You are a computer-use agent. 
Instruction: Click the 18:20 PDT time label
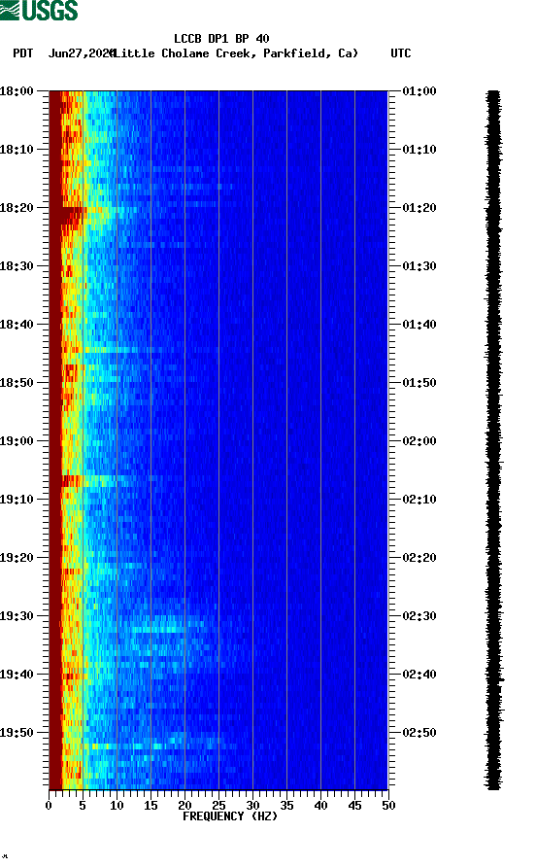click(x=17, y=208)
